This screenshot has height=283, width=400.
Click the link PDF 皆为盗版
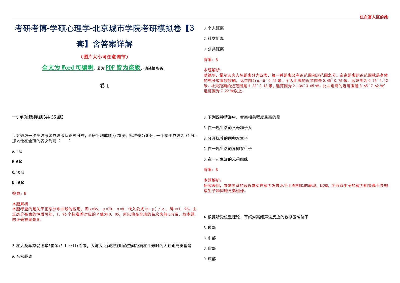123,68
